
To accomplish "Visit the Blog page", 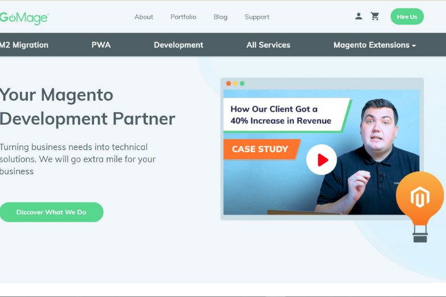I will coord(221,17).
